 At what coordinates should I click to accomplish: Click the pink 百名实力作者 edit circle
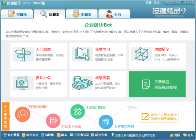[x=53, y=121]
